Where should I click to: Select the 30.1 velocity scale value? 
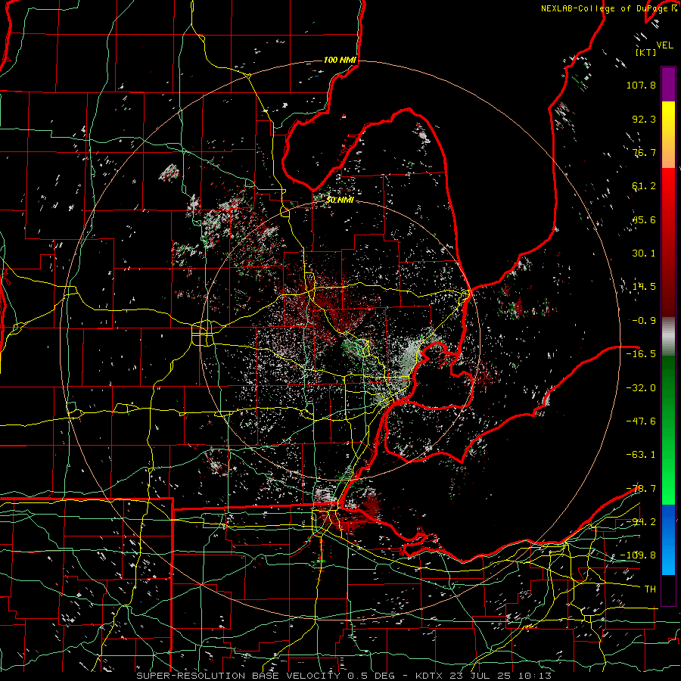tap(644, 253)
